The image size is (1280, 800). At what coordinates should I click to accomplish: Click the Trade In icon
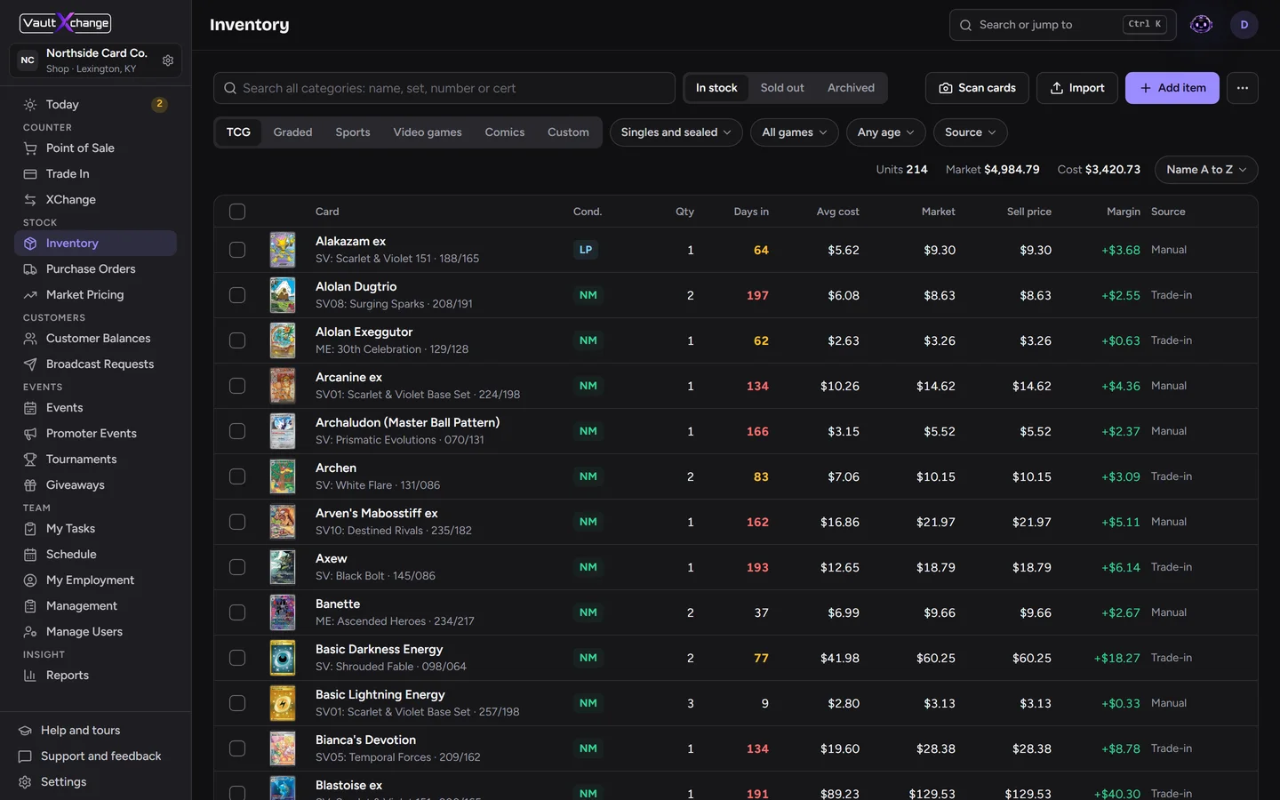coord(30,174)
